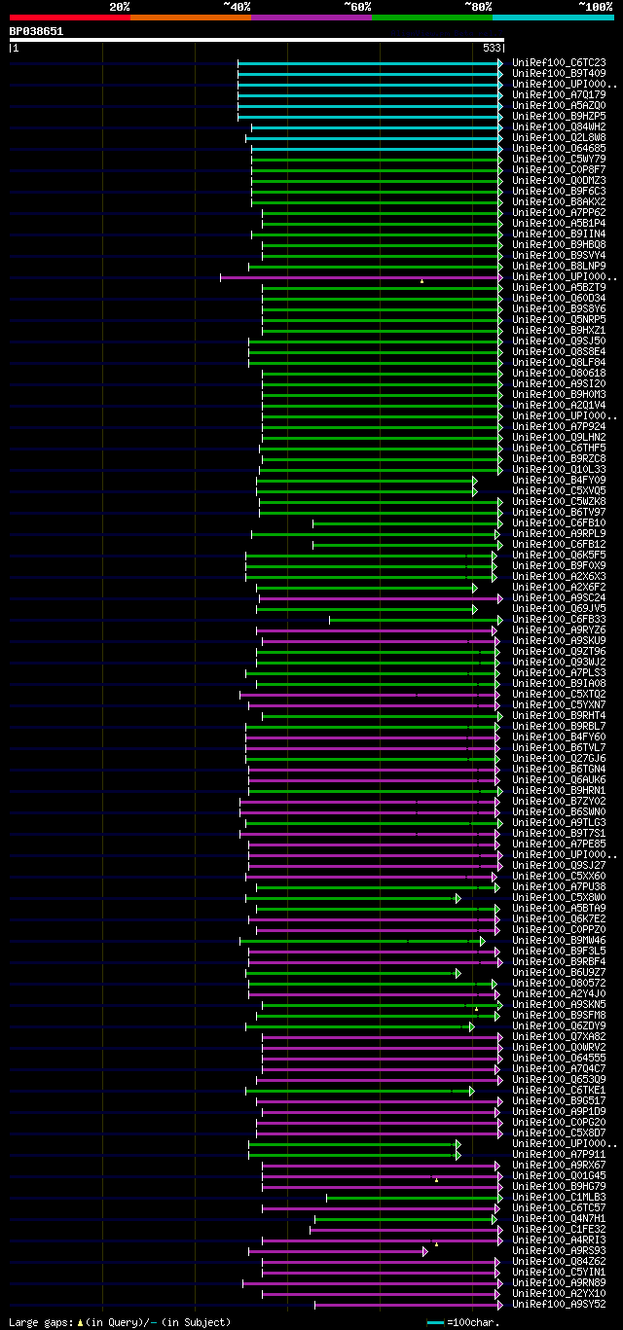Select the UniRef100_Q27GJ6 label
The width and height of the screenshot is (623, 1330).
[559, 759]
